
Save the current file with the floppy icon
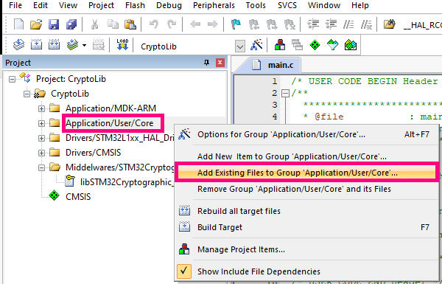tap(54, 24)
